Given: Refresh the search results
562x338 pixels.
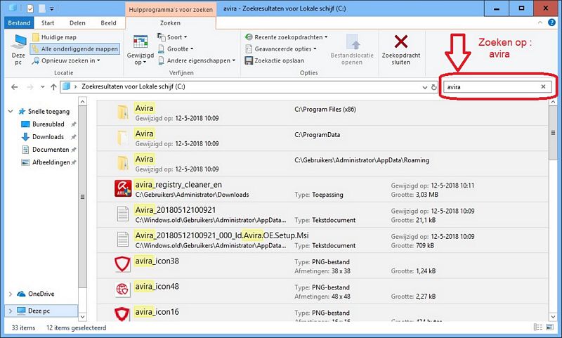Looking at the screenshot, I should [433, 87].
